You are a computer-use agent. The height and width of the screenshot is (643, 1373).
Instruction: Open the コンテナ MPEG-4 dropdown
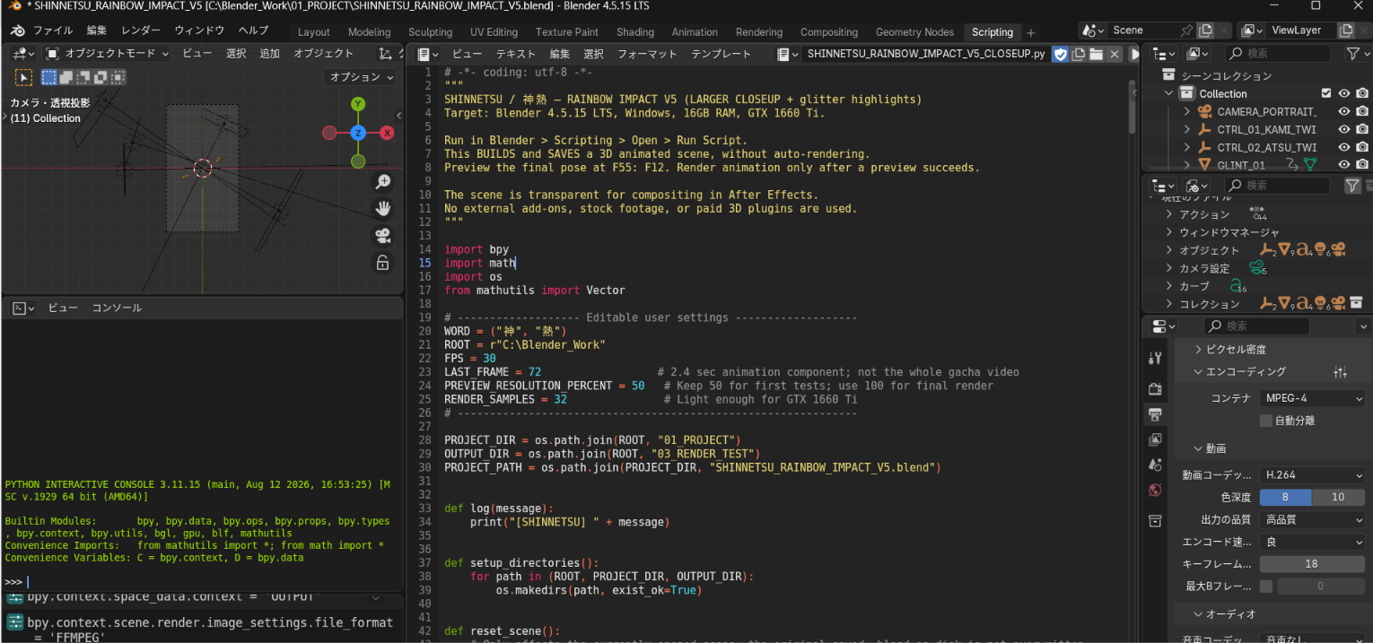[1313, 398]
